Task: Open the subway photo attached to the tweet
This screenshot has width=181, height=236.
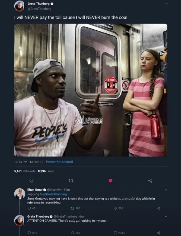Action: click(90, 90)
